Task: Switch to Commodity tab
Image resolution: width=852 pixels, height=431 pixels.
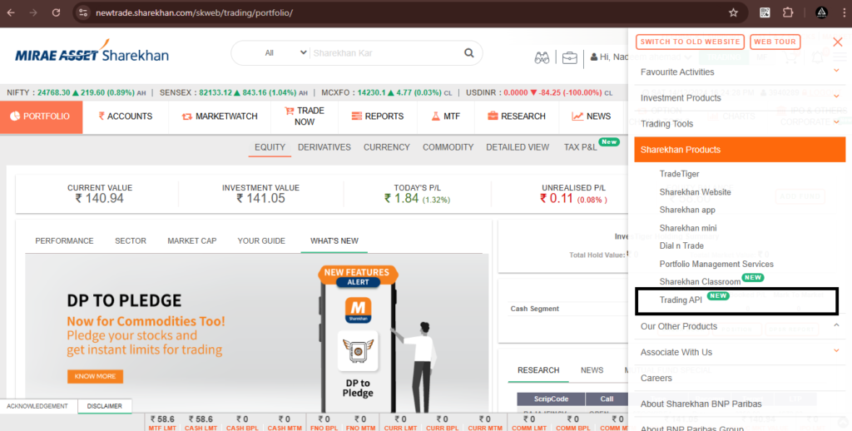Action: 448,147
